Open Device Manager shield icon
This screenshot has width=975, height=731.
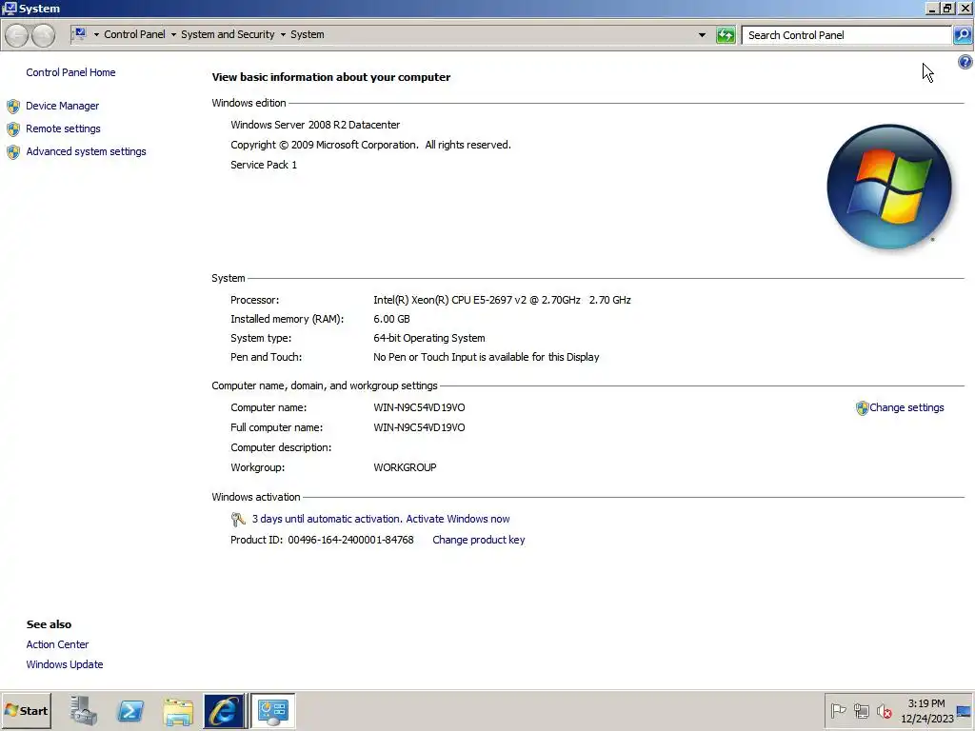pyautogui.click(x=13, y=107)
